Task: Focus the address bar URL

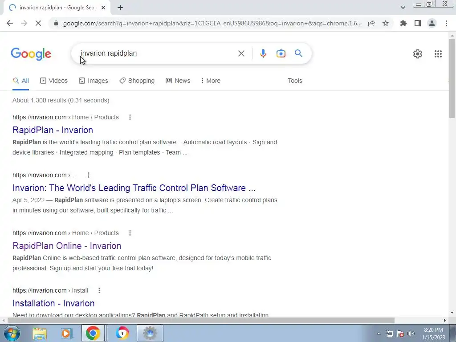Action: click(x=212, y=23)
